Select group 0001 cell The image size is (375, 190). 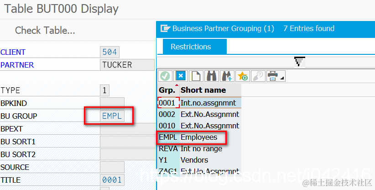pyautogui.click(x=168, y=103)
